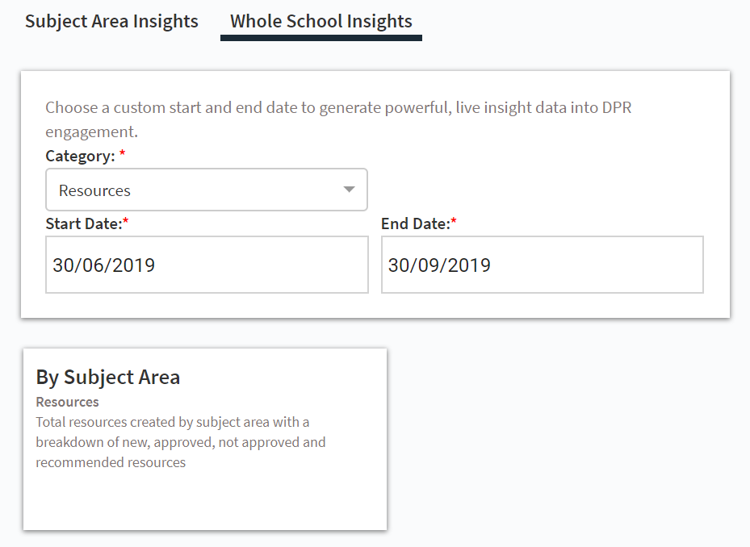
Task: Click the By Subject Area heading
Action: tap(107, 376)
